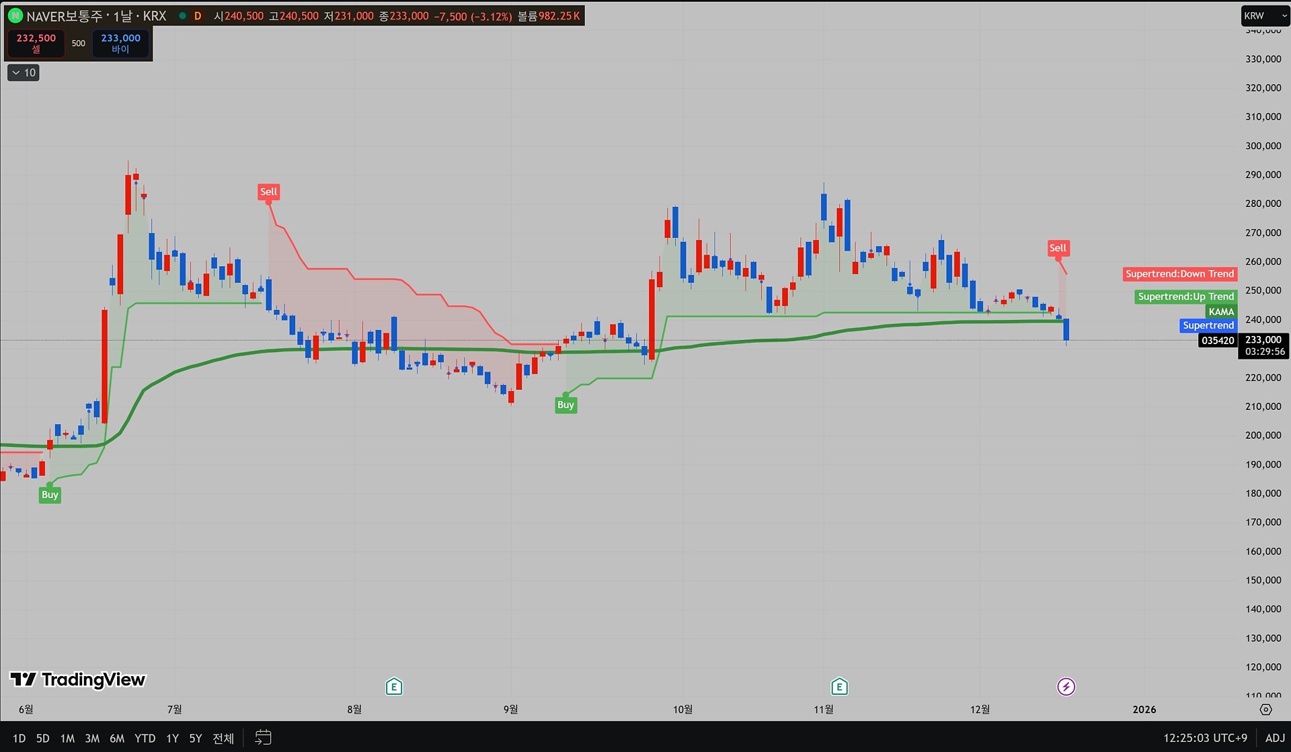Image resolution: width=1291 pixels, height=752 pixels.
Task: Click the red Supertrend:Down Trend label
Action: coord(1179,274)
